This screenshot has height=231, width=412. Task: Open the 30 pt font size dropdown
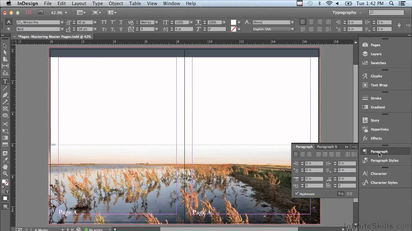coord(95,22)
